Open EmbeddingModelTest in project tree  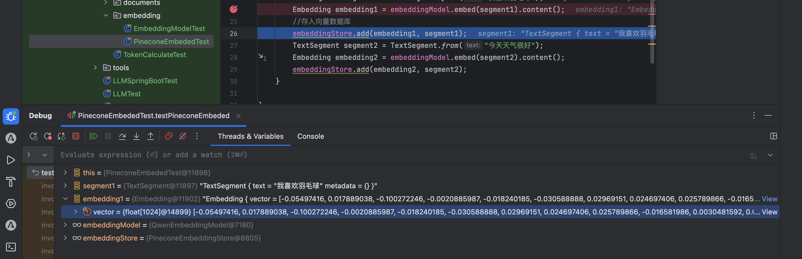(169, 28)
